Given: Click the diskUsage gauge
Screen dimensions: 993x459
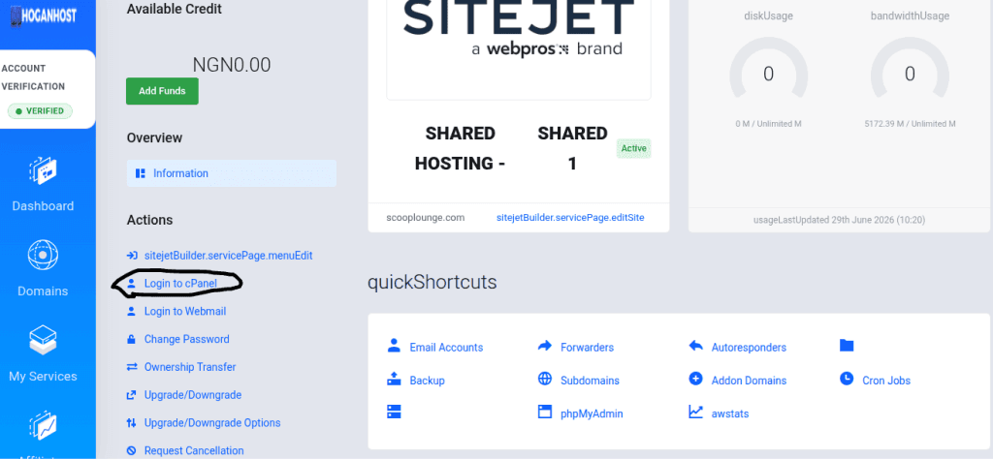Looking at the screenshot, I should click(768, 71).
